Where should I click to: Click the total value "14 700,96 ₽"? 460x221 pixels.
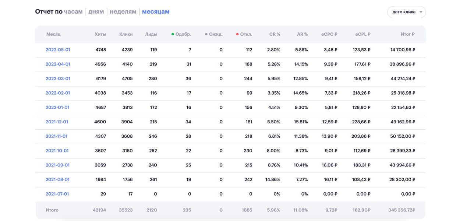click(x=403, y=50)
